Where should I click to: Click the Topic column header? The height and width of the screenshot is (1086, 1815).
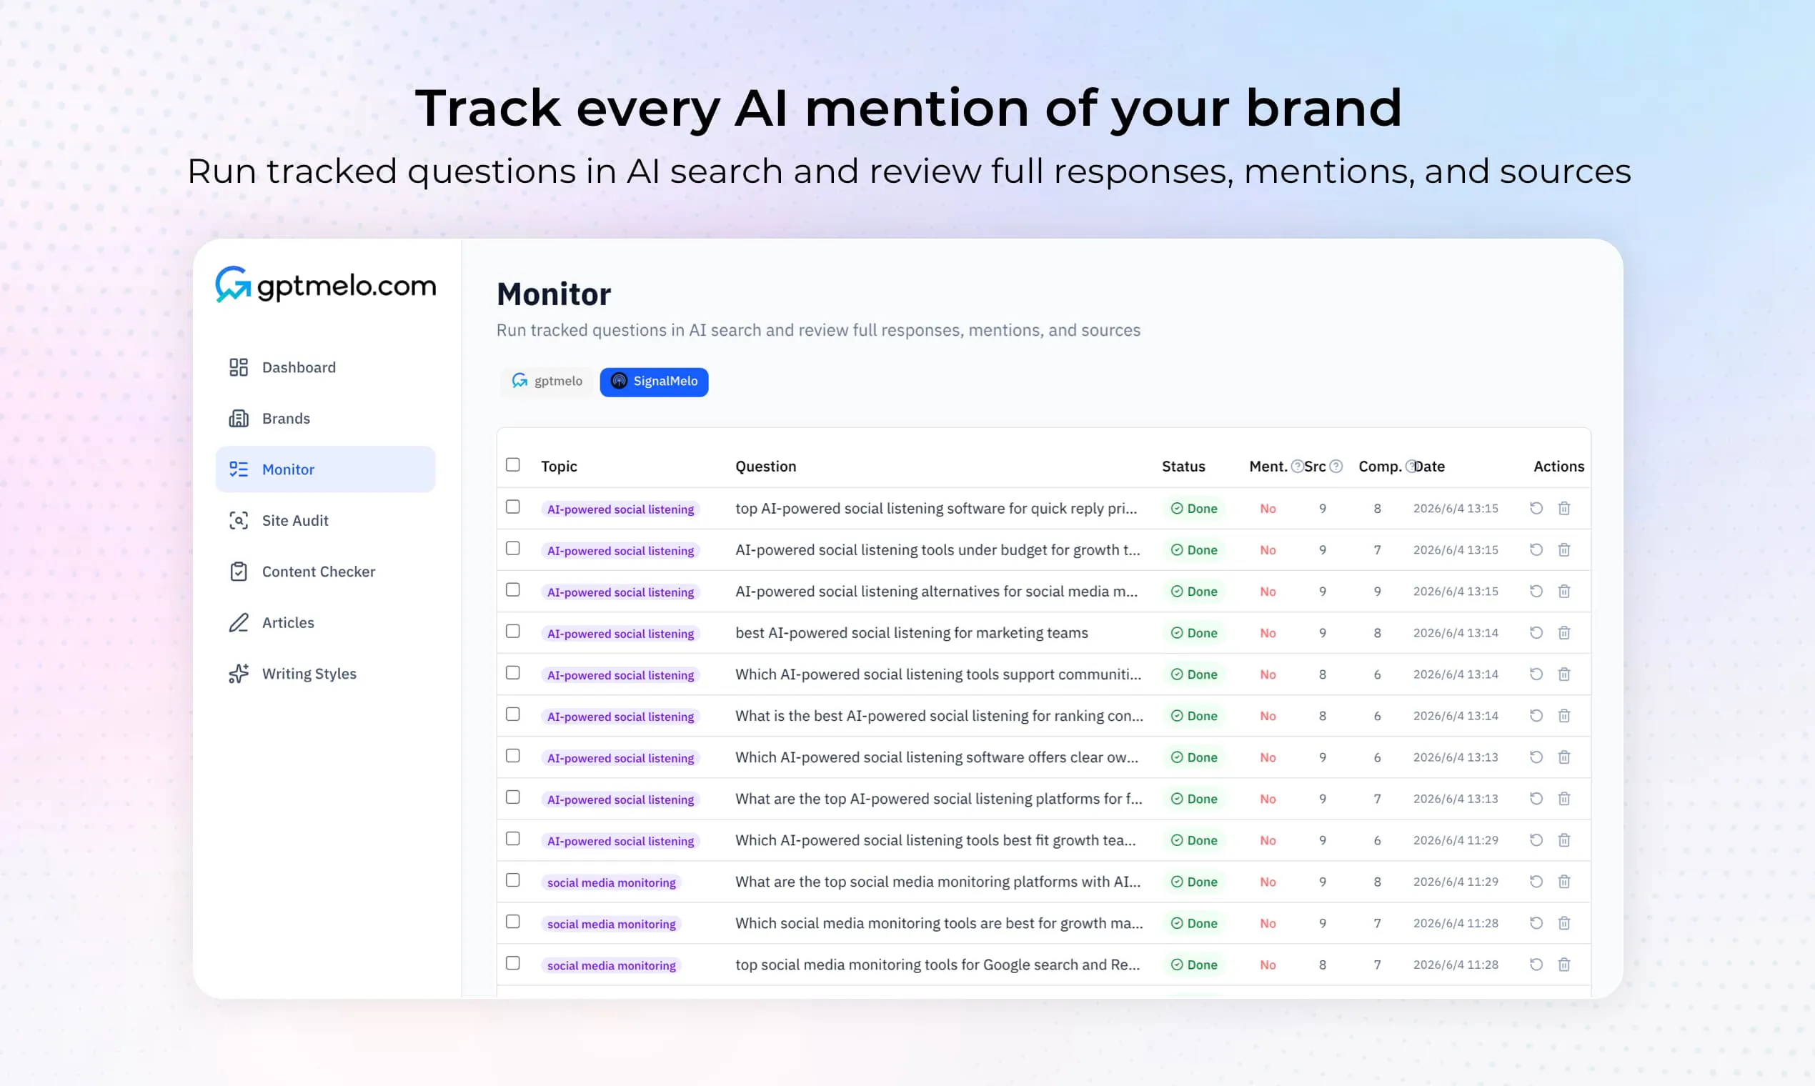pyautogui.click(x=559, y=466)
